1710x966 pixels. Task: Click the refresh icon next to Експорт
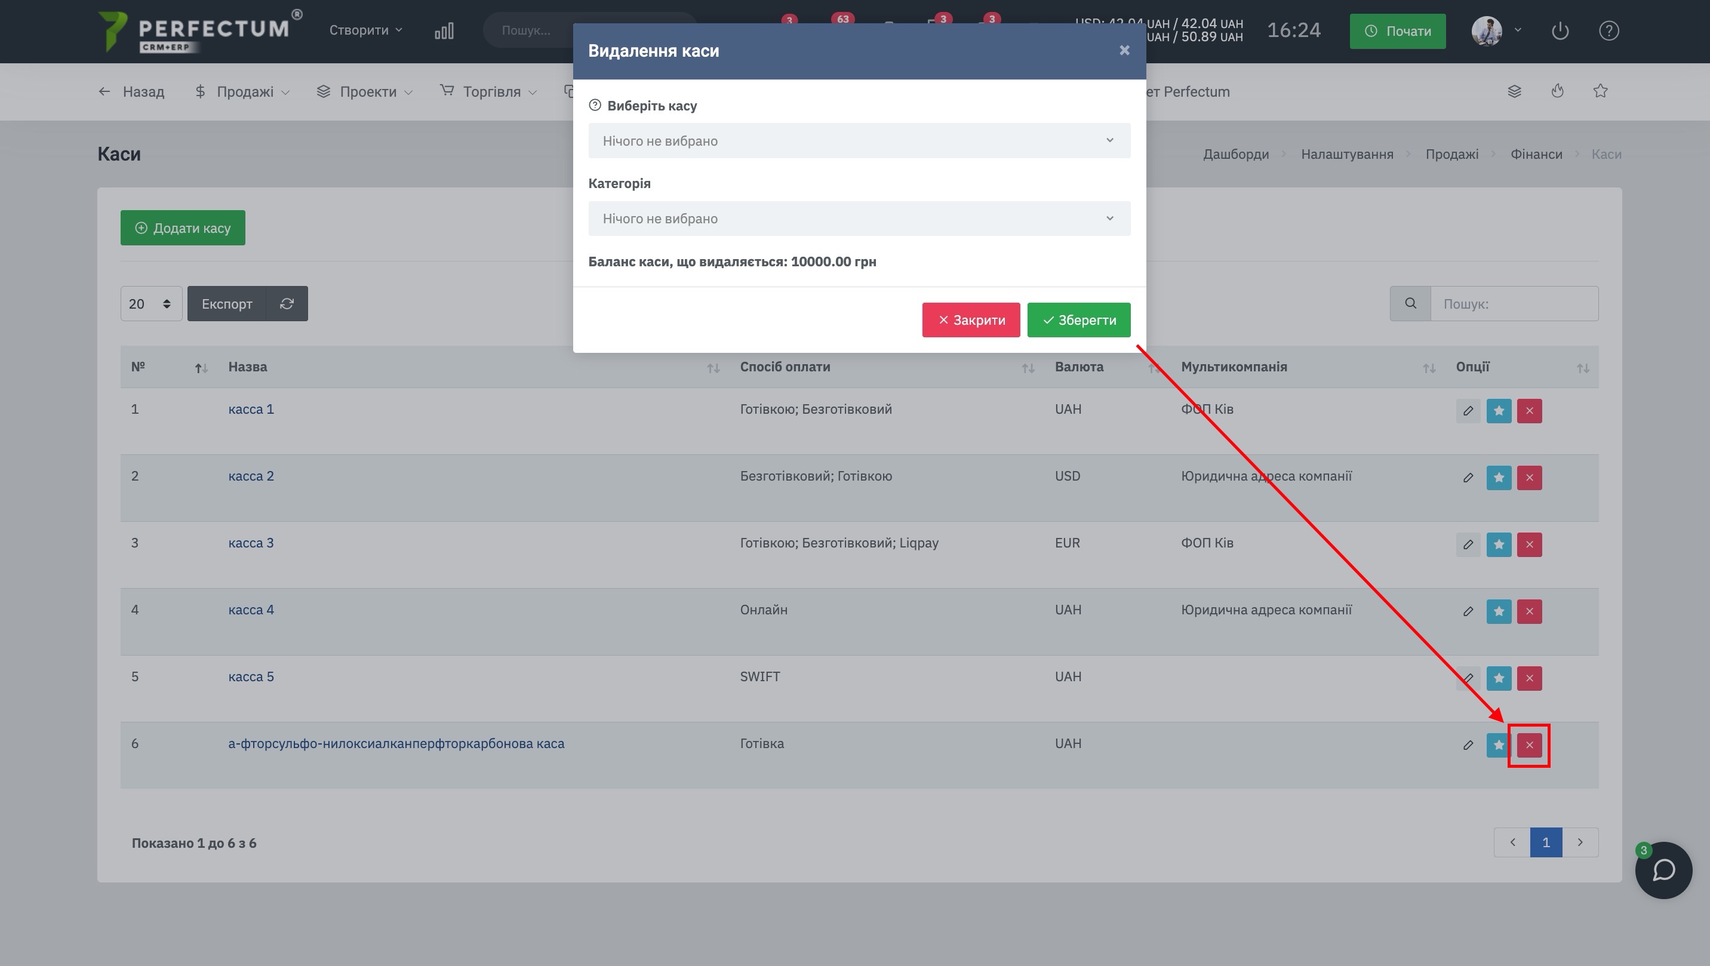tap(287, 303)
